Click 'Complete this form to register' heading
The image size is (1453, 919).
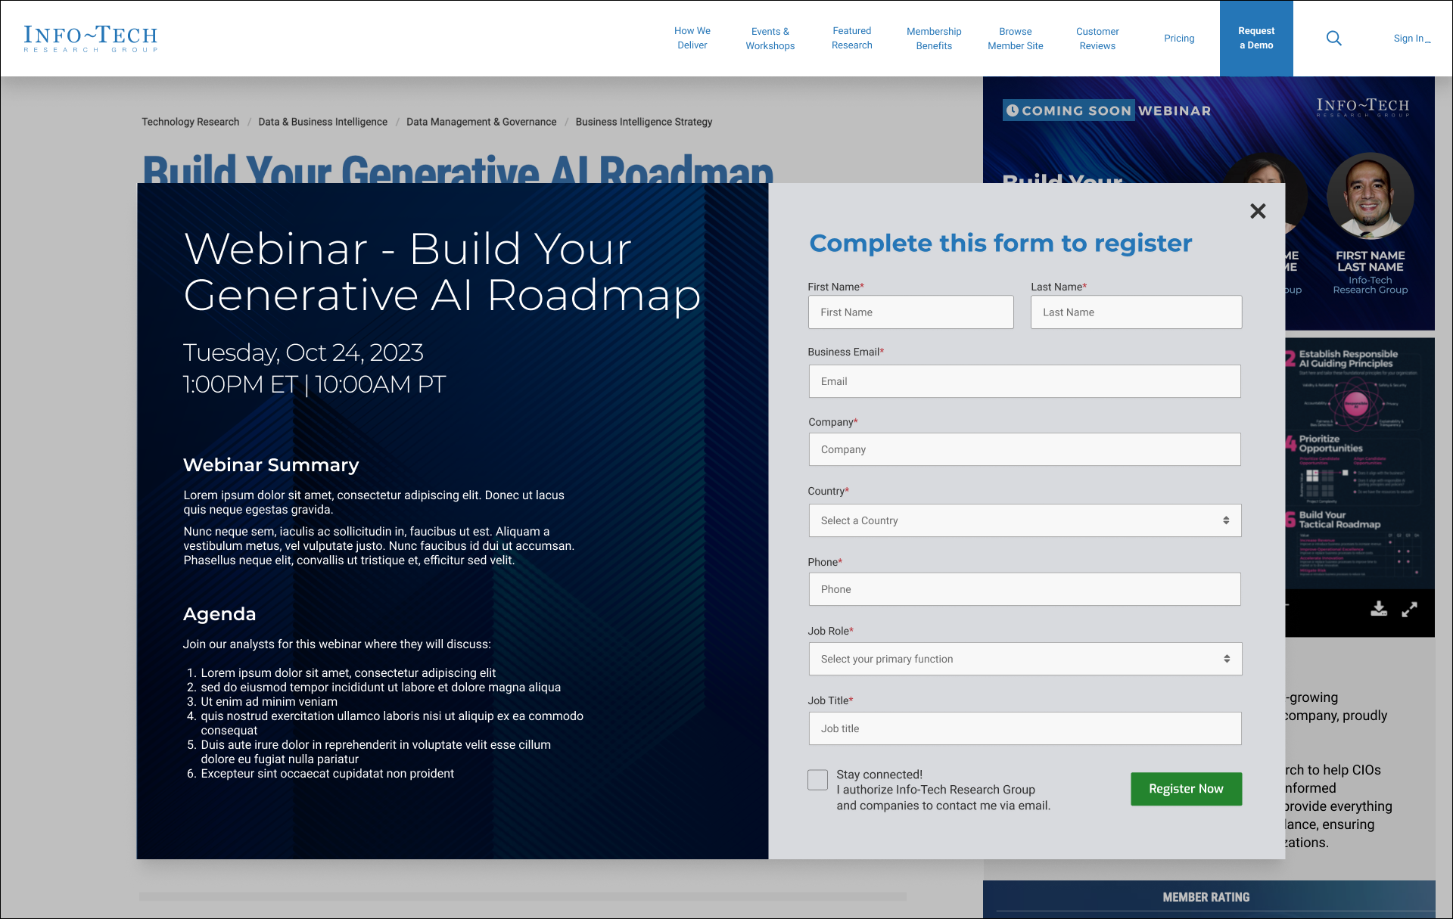[x=1000, y=244]
